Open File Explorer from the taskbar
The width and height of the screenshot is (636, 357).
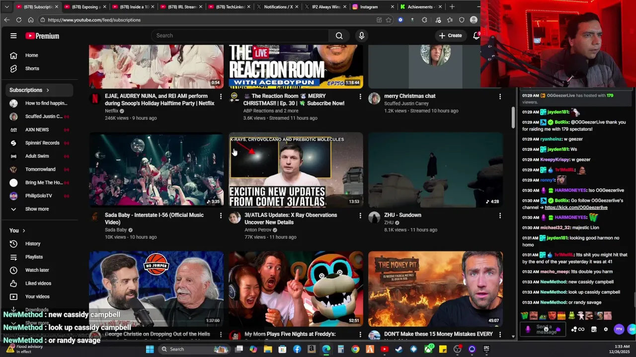(268, 349)
